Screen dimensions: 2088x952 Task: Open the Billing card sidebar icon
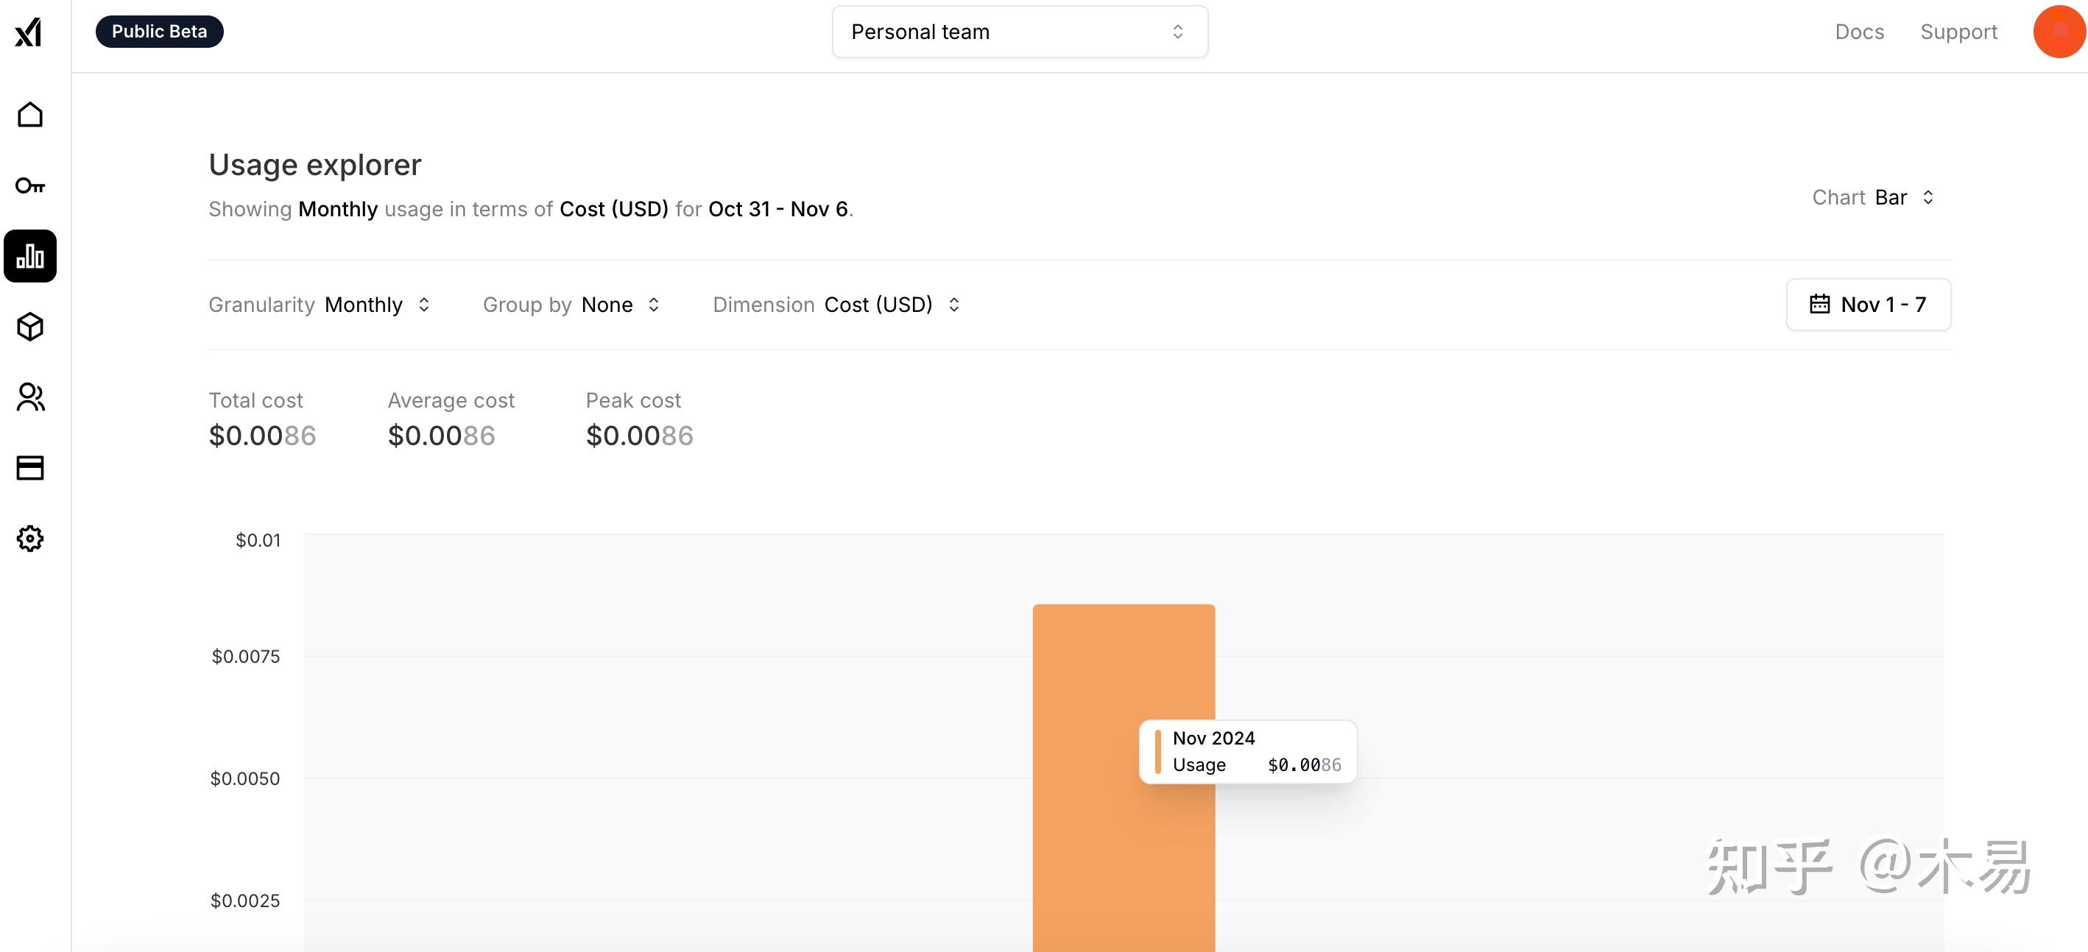[30, 467]
